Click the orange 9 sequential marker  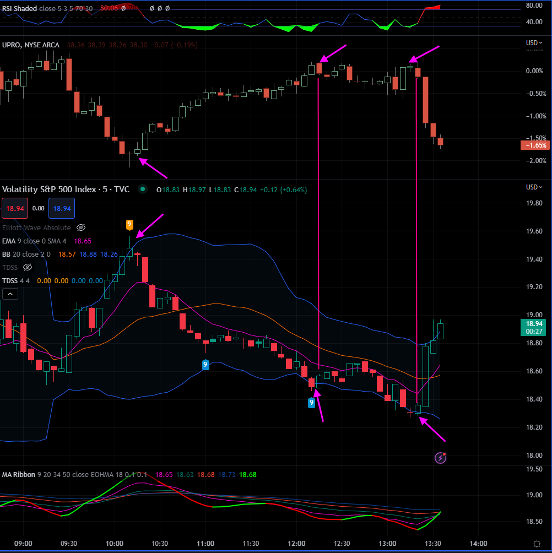coord(129,225)
